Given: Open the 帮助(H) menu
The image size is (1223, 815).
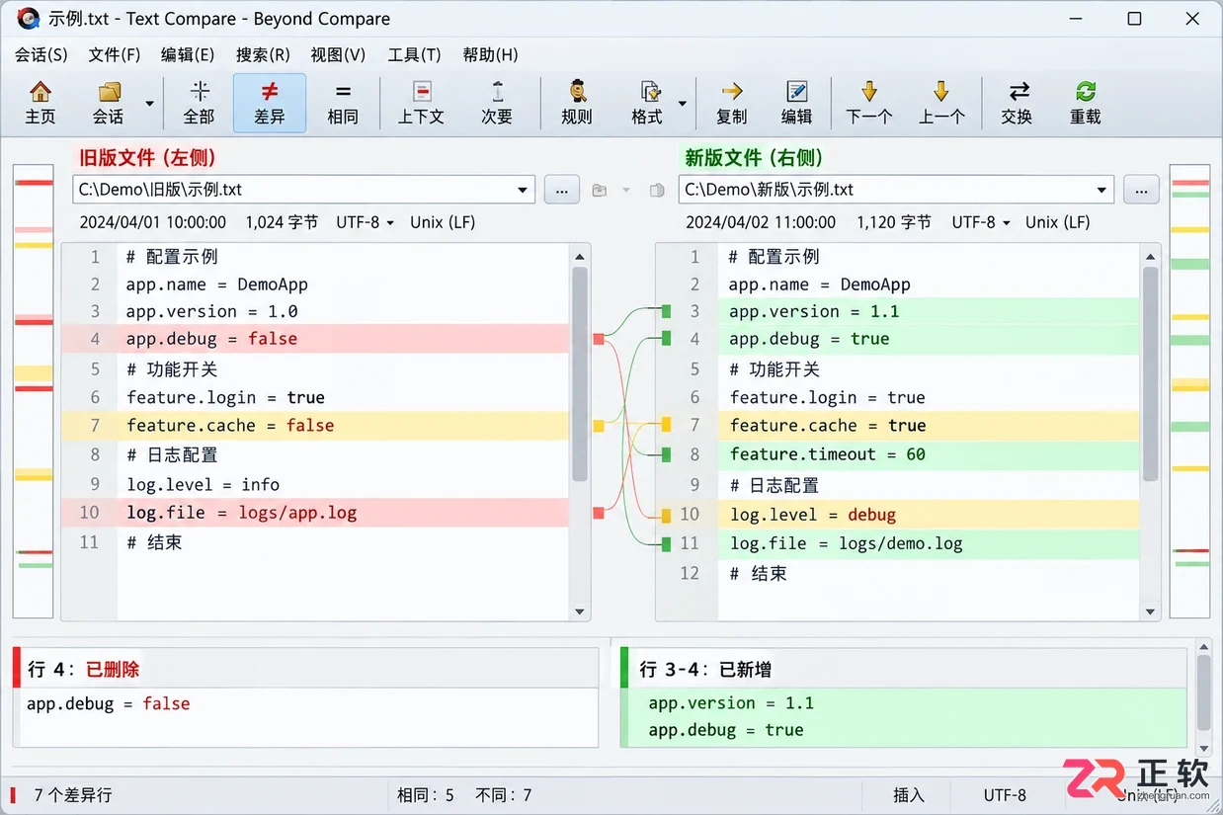Looking at the screenshot, I should (x=490, y=54).
